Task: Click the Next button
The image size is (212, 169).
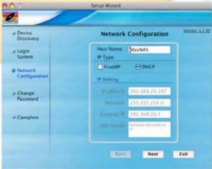Action: coord(153,154)
